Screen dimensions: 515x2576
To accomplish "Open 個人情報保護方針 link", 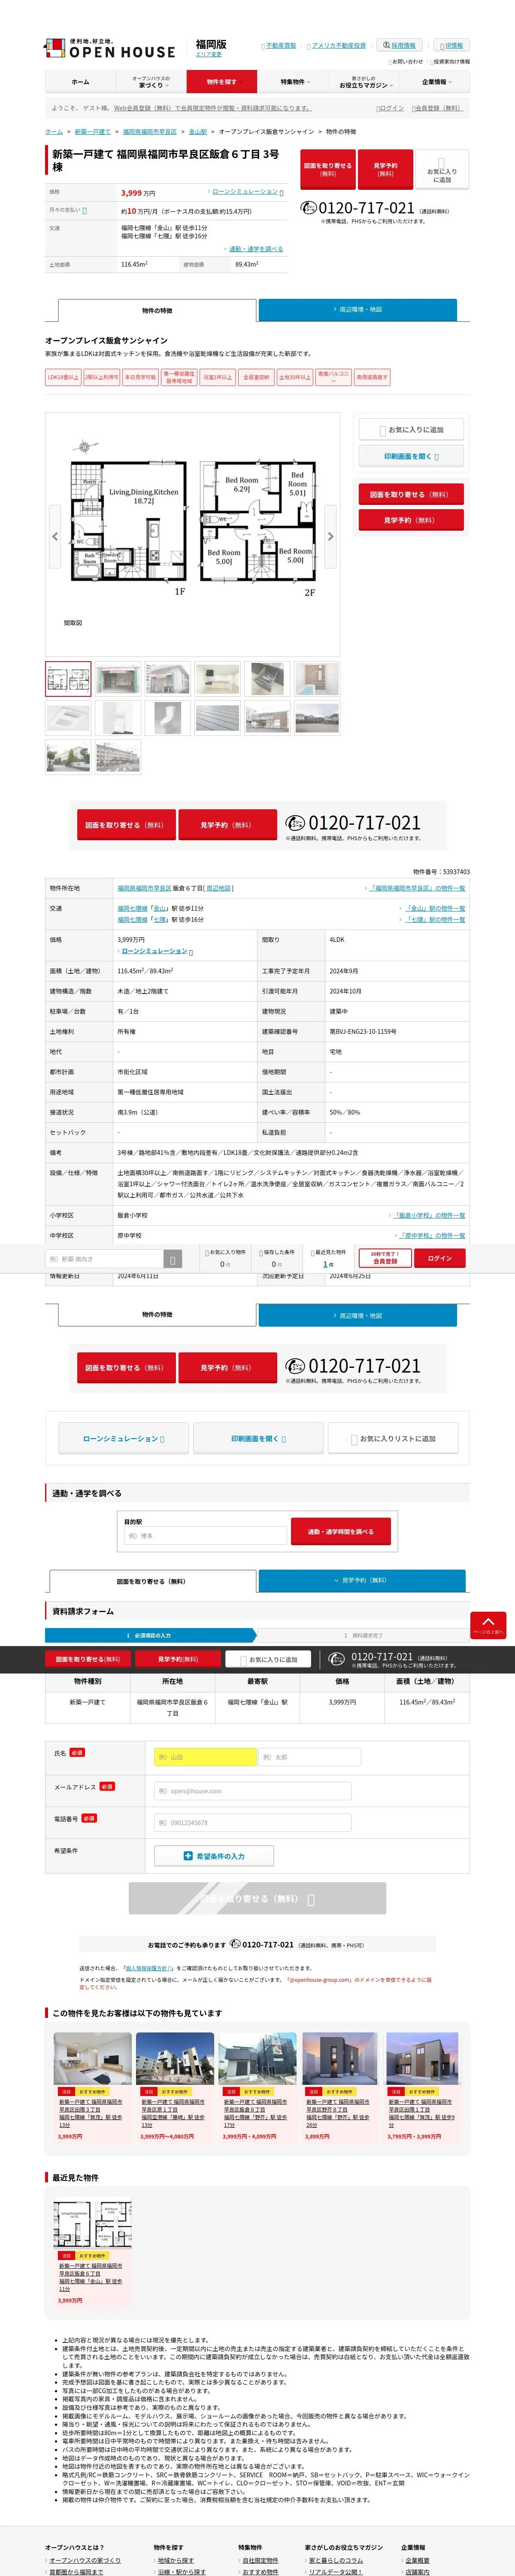I will pos(148,1968).
